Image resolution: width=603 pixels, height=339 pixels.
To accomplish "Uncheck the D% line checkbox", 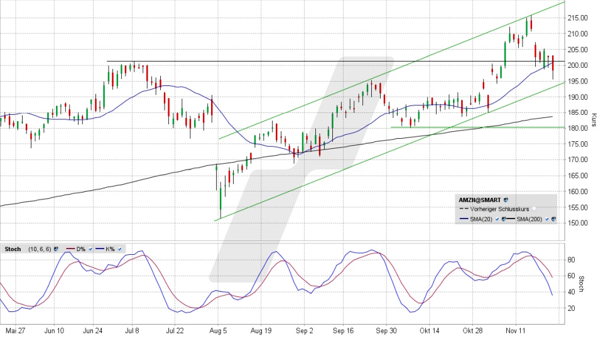I will [x=90, y=249].
